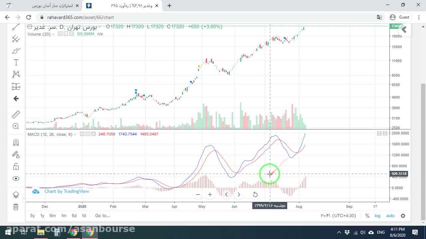Expand MACD indicator legend dropdown arrow
Image resolution: width=426 pixels, height=239 pixels.
[75, 134]
